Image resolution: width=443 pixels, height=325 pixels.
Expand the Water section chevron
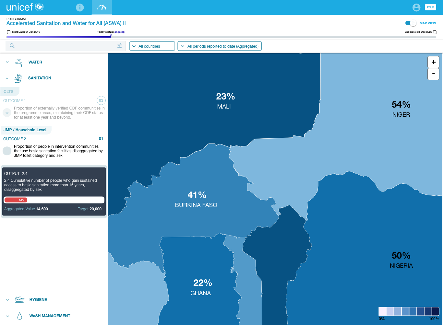(7, 62)
